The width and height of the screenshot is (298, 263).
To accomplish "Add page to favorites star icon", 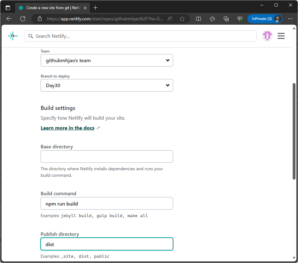I will tap(182, 19).
